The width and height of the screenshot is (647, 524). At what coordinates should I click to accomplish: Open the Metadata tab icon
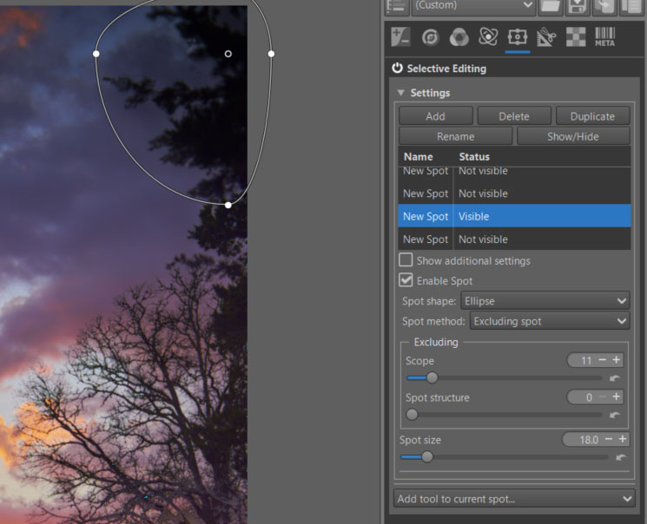(604, 36)
